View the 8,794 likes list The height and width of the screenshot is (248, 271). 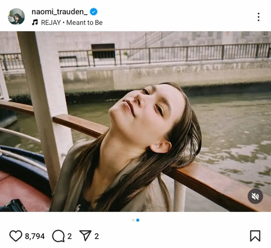(35, 236)
